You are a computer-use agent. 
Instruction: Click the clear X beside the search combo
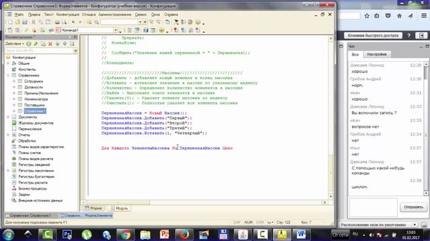tap(145, 22)
